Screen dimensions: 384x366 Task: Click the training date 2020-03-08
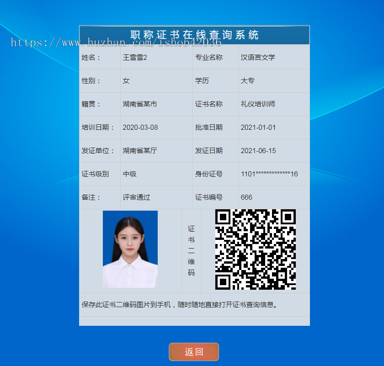click(x=140, y=127)
